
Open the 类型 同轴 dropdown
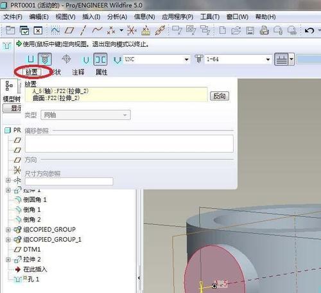click(85, 115)
